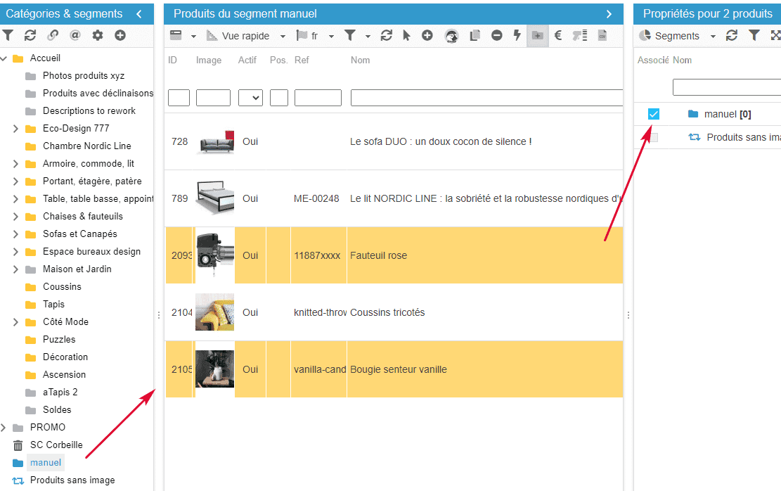Click the euro price icon
This screenshot has width=781, height=491.
pyautogui.click(x=558, y=35)
